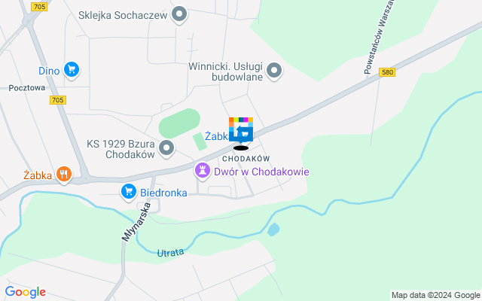This screenshot has width=482, height=301.
Task: Select the small blue pond
Action: (x=273, y=230)
